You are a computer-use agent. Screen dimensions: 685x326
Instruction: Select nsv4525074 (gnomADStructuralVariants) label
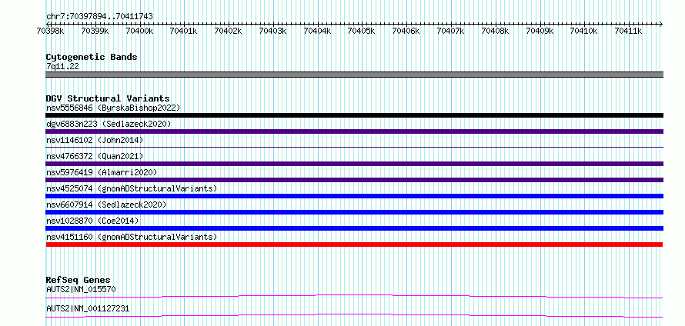[132, 188]
